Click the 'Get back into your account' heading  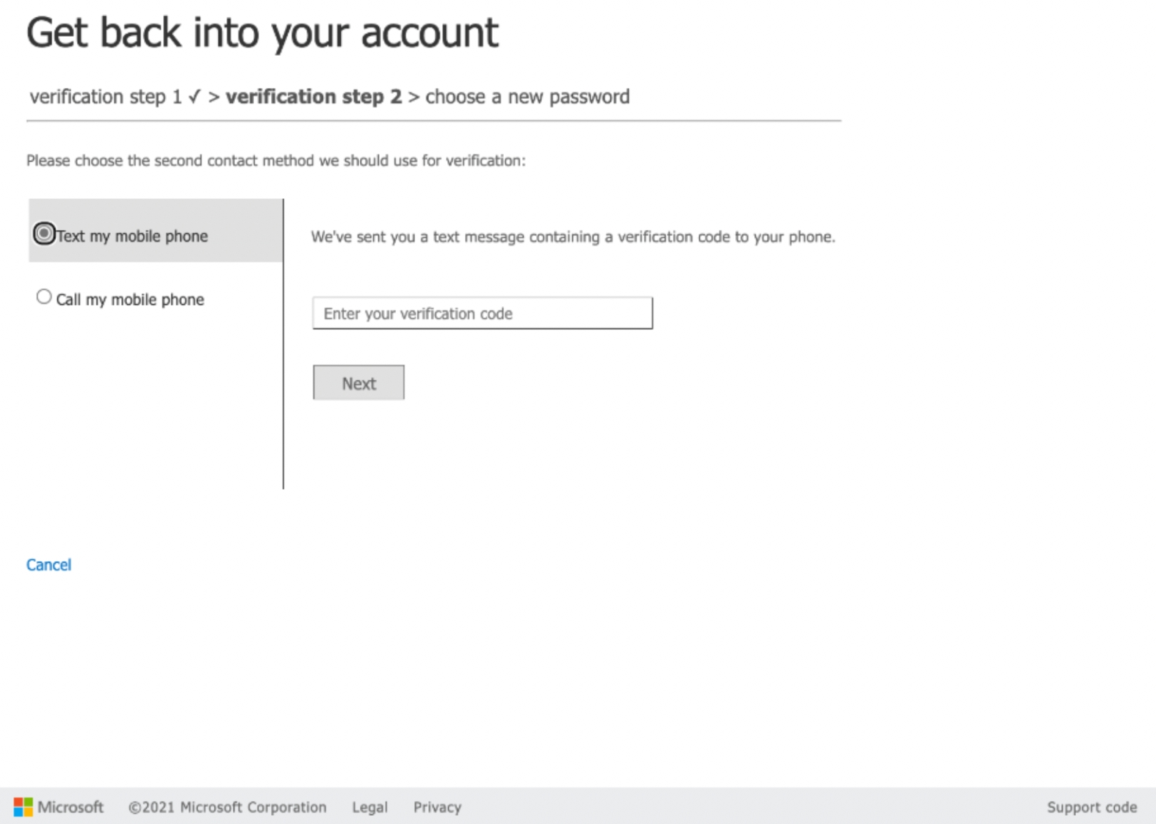[x=262, y=34]
